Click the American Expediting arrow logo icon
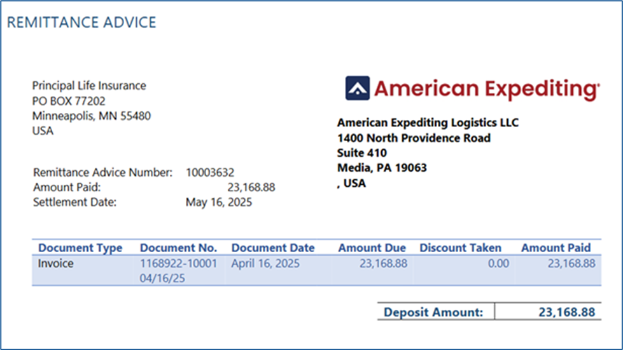 357,88
